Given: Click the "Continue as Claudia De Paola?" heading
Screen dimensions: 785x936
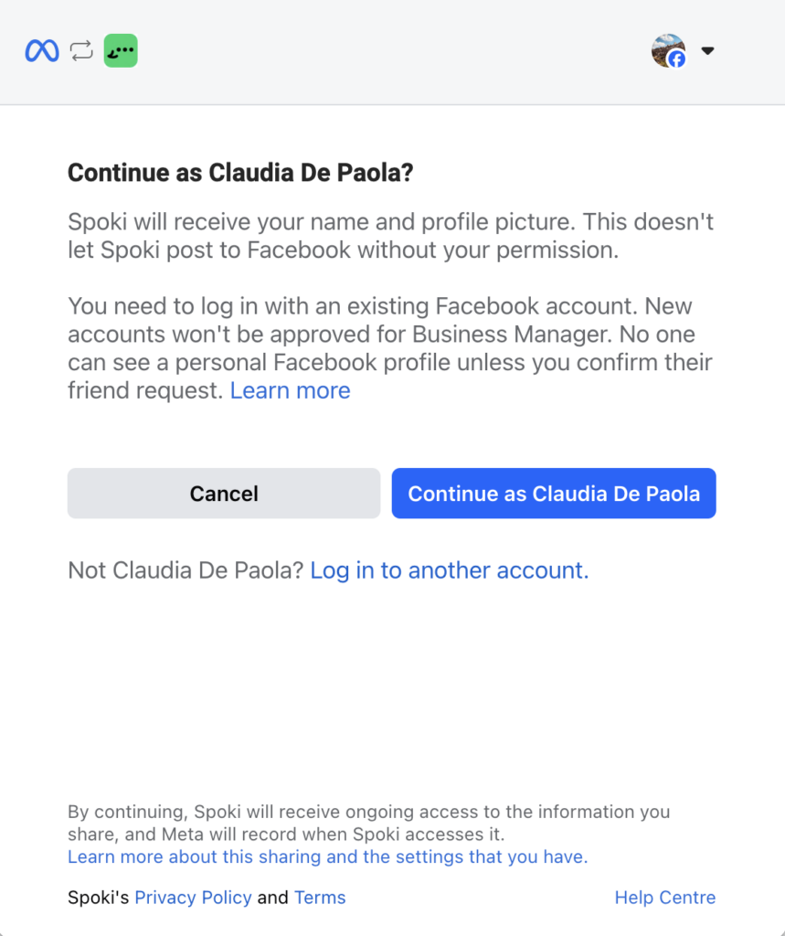Looking at the screenshot, I should (240, 173).
